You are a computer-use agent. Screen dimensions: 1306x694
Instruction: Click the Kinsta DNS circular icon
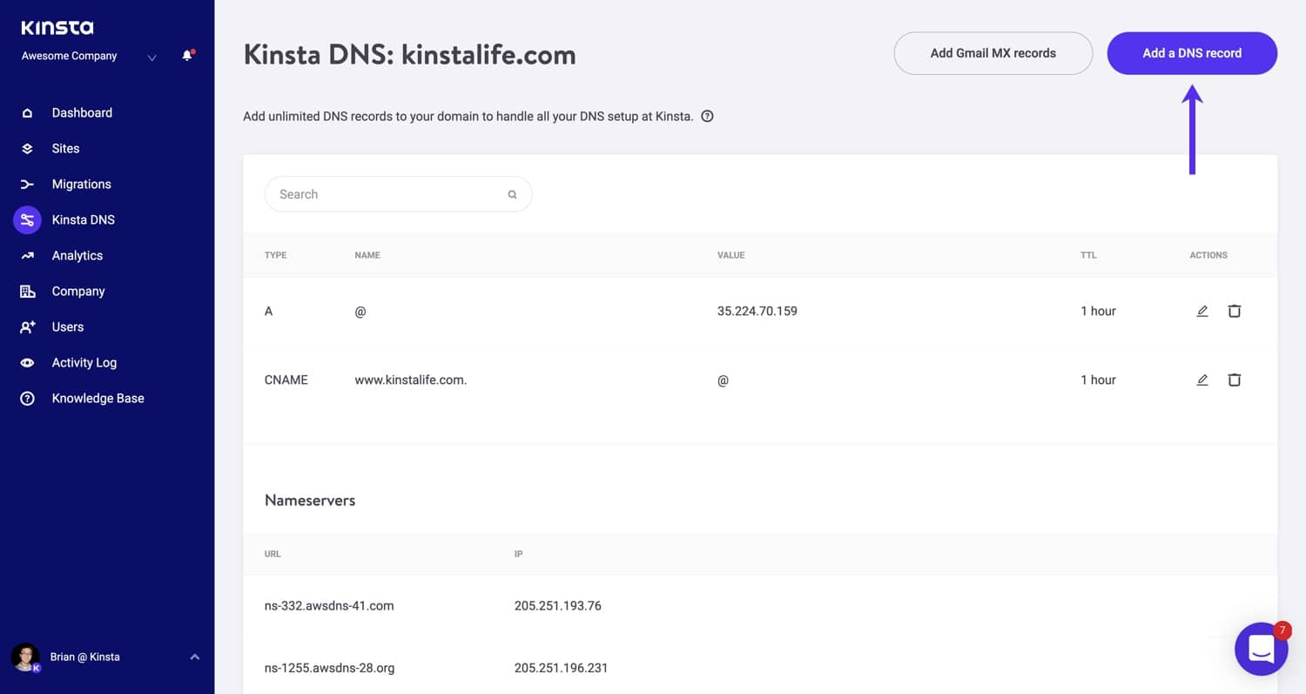click(27, 220)
